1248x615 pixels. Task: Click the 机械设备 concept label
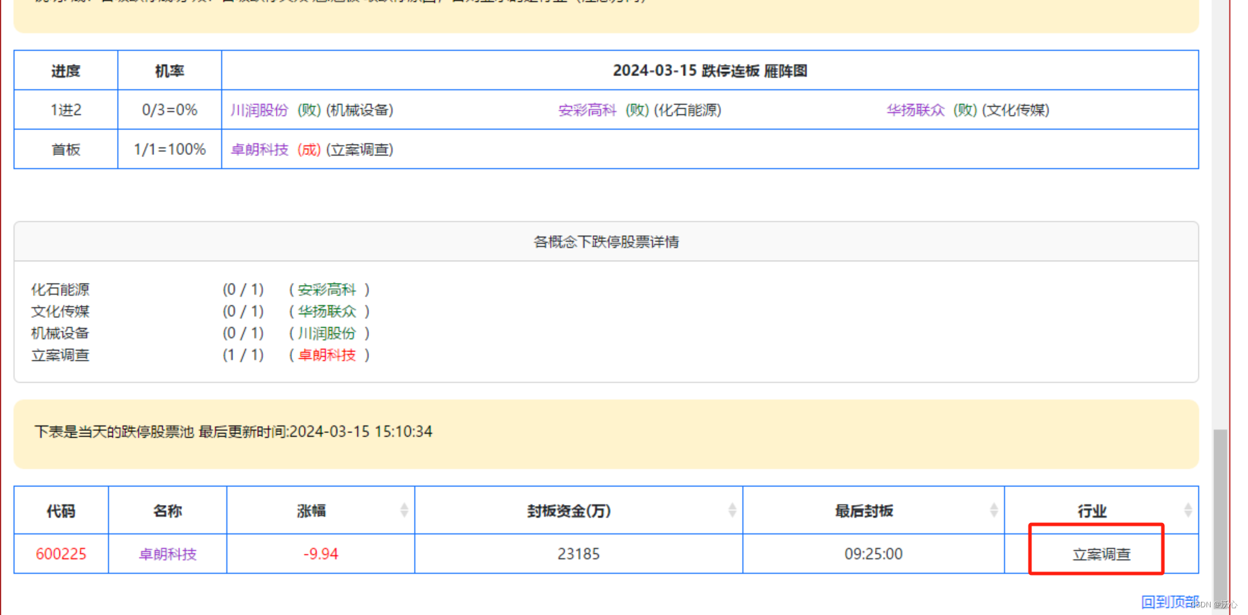[x=60, y=333]
